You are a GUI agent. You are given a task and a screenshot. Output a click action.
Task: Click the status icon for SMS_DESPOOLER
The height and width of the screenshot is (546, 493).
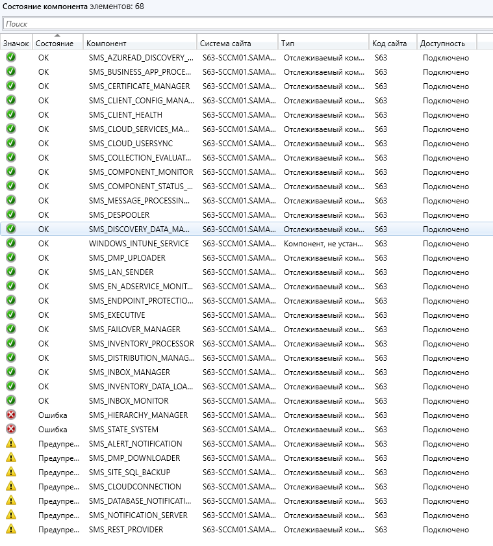(x=11, y=214)
